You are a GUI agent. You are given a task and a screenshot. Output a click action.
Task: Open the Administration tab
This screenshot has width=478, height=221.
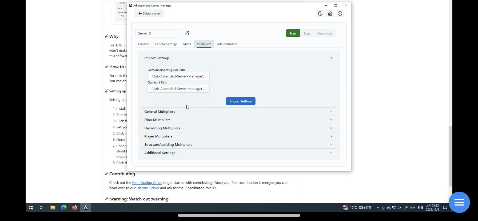[x=227, y=44]
